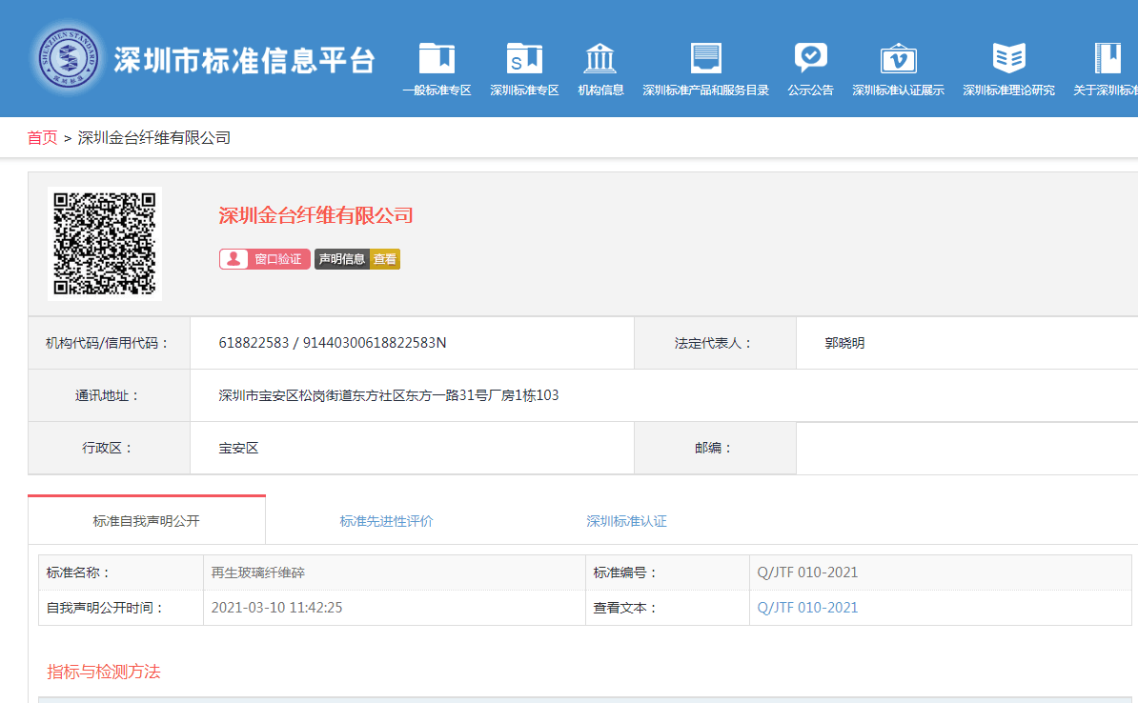Click the 机构信息 building icon

(x=600, y=58)
